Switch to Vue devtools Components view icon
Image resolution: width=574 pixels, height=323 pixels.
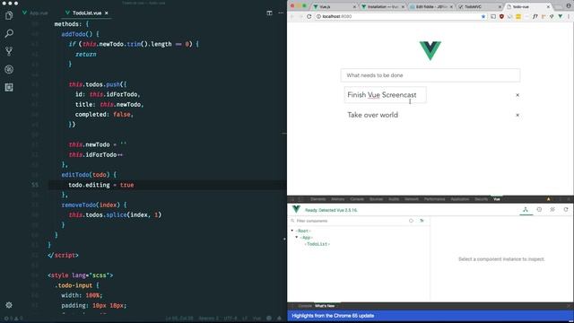pyautogui.click(x=526, y=209)
